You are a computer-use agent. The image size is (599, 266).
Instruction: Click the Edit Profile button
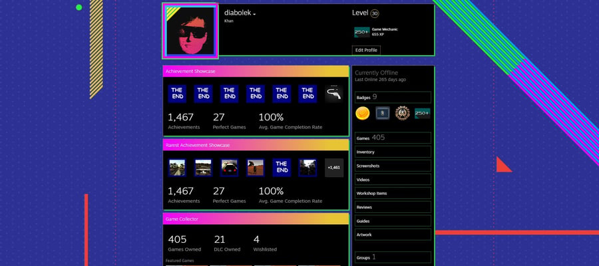[x=366, y=51]
